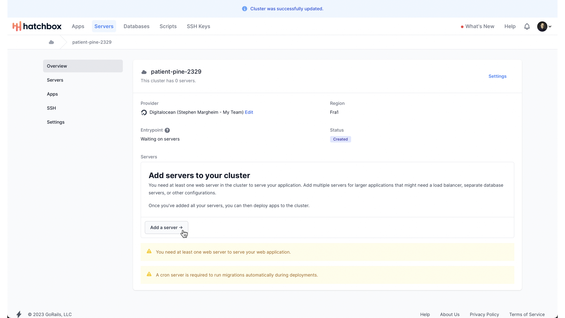565x318 pixels.
Task: Open the notifications bell
Action: 527,26
